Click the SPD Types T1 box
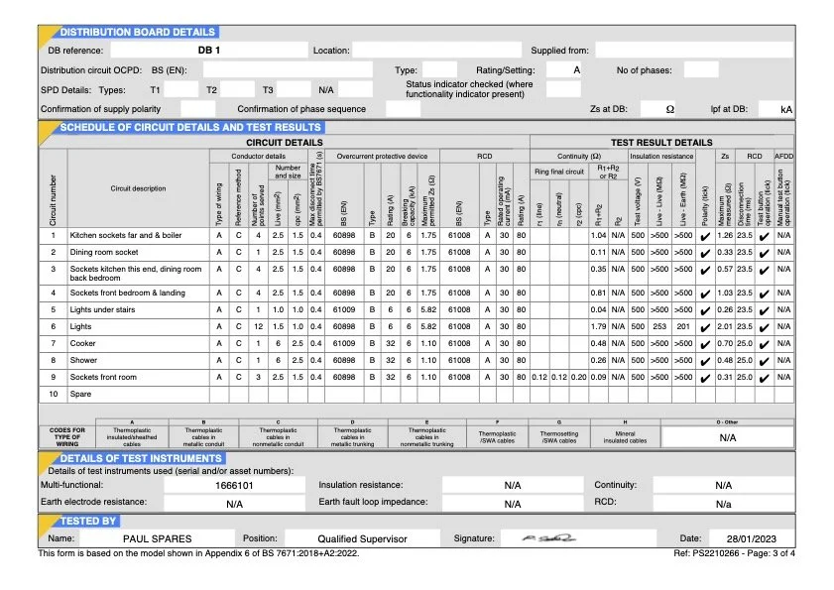Image resolution: width=834 pixels, height=590 pixels. click(x=180, y=89)
